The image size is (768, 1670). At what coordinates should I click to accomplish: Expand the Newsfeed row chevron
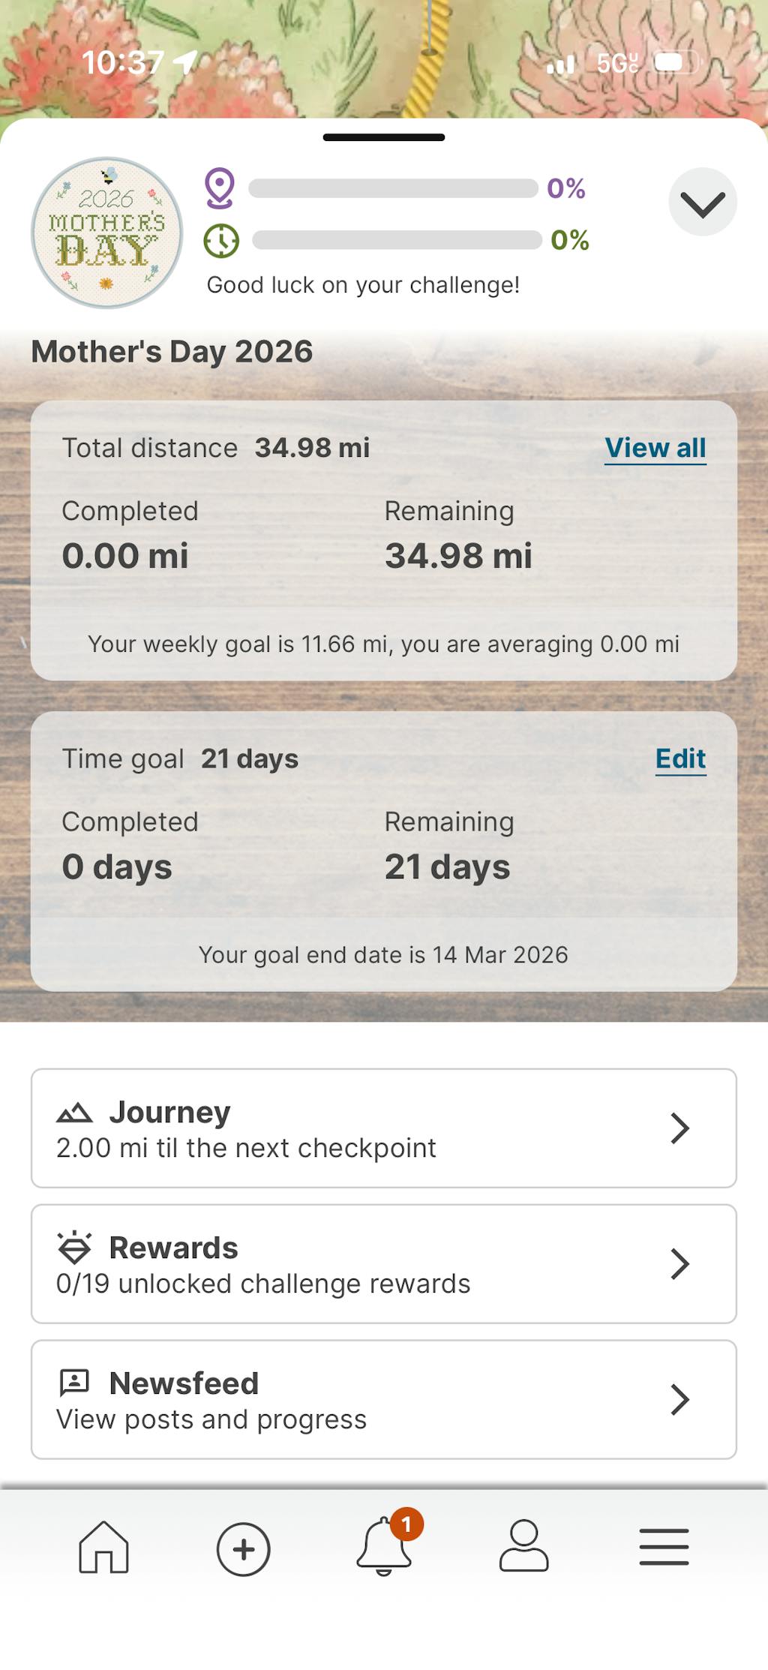click(679, 1400)
